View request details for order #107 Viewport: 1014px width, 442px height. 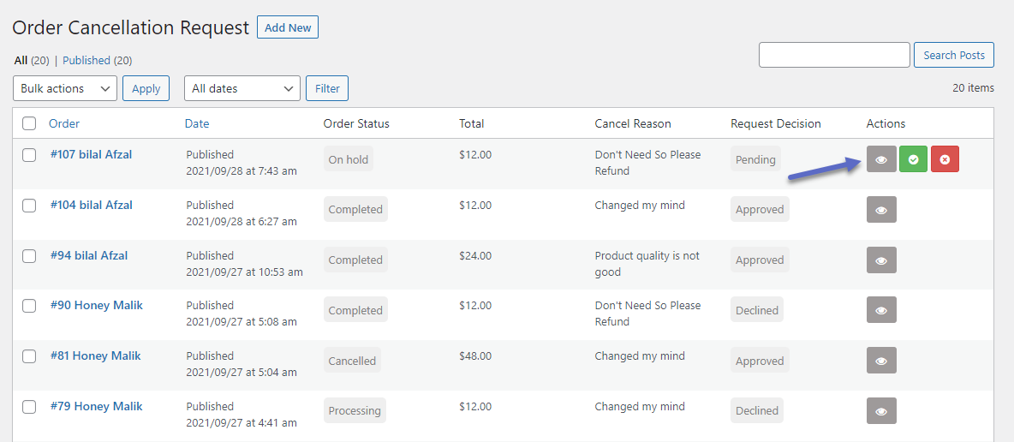pyautogui.click(x=881, y=159)
